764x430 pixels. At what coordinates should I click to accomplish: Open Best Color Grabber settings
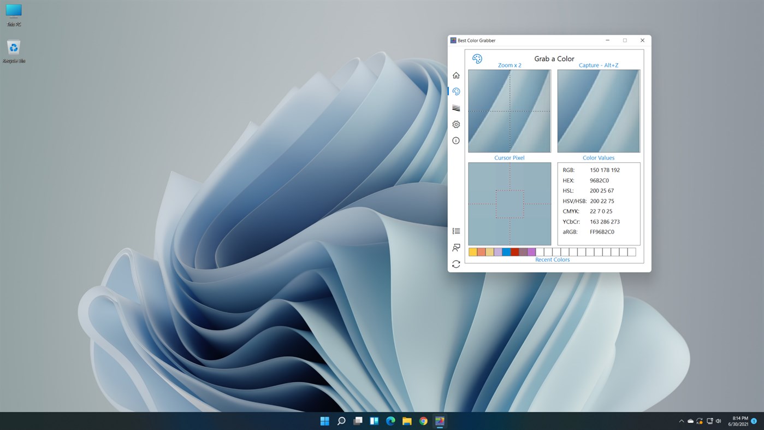(x=456, y=124)
